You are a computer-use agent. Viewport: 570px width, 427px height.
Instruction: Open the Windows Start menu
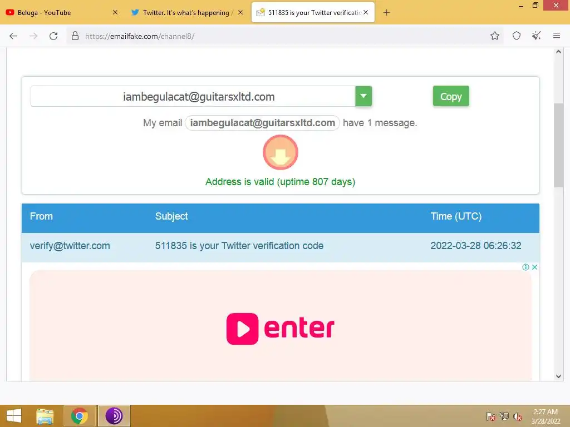[x=14, y=416]
